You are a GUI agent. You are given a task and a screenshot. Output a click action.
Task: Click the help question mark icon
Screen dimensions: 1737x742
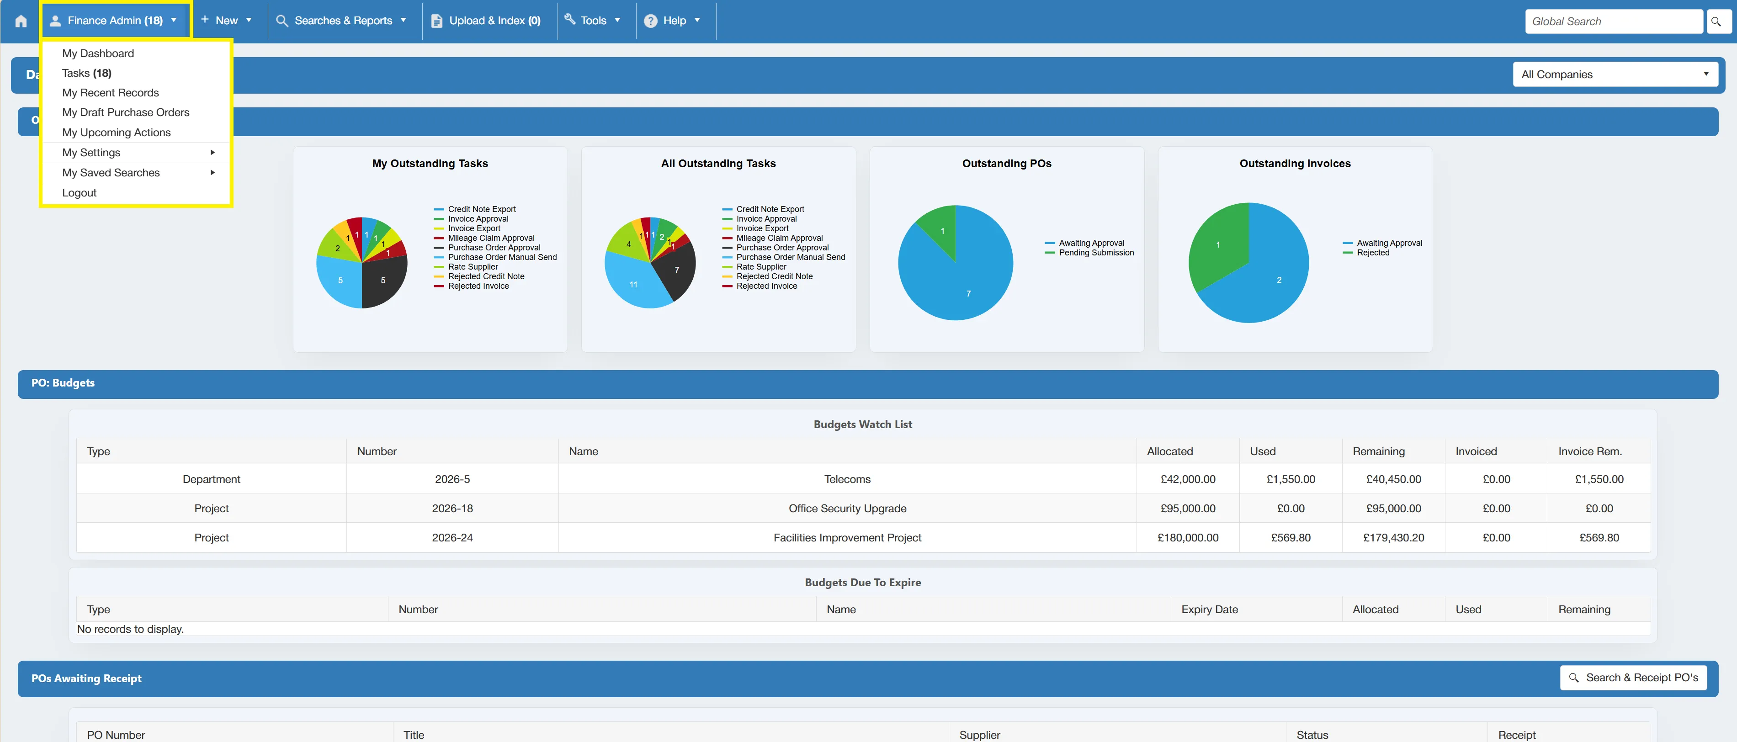click(650, 21)
